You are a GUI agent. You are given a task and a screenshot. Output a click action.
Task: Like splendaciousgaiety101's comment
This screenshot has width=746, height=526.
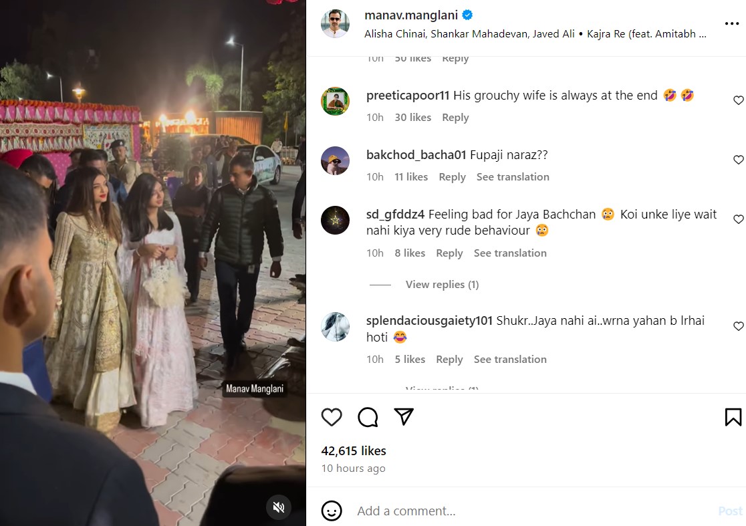coord(738,326)
